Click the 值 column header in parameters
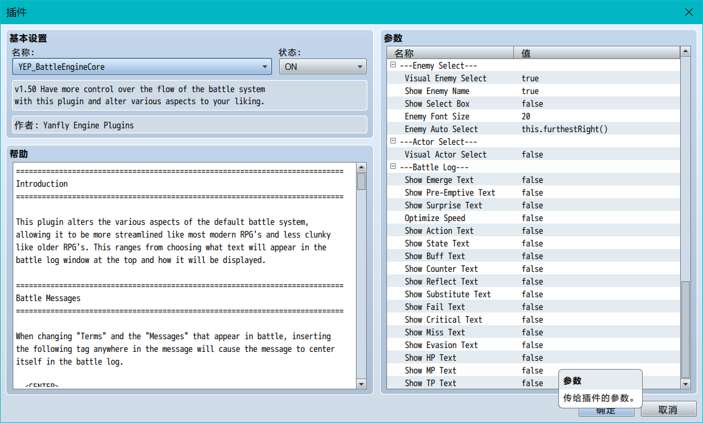 (597, 53)
